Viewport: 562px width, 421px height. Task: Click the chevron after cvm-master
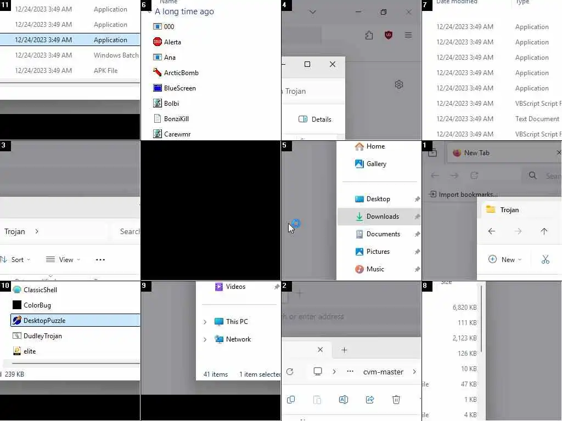415,372
